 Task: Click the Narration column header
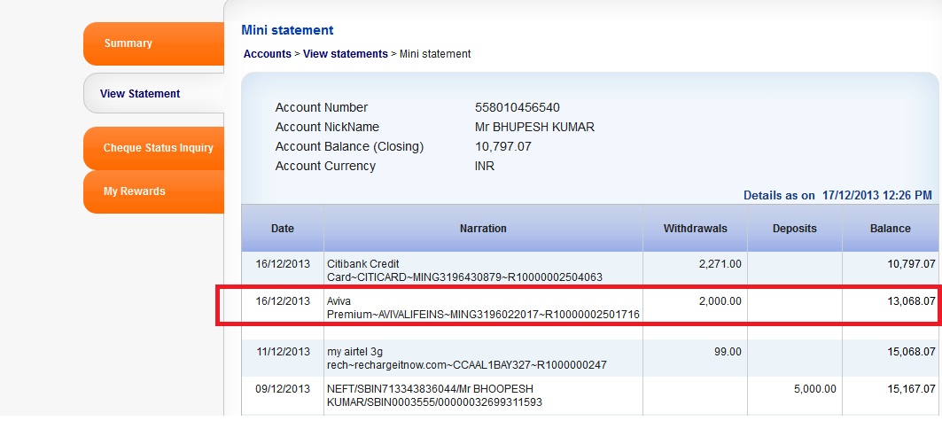click(x=483, y=228)
